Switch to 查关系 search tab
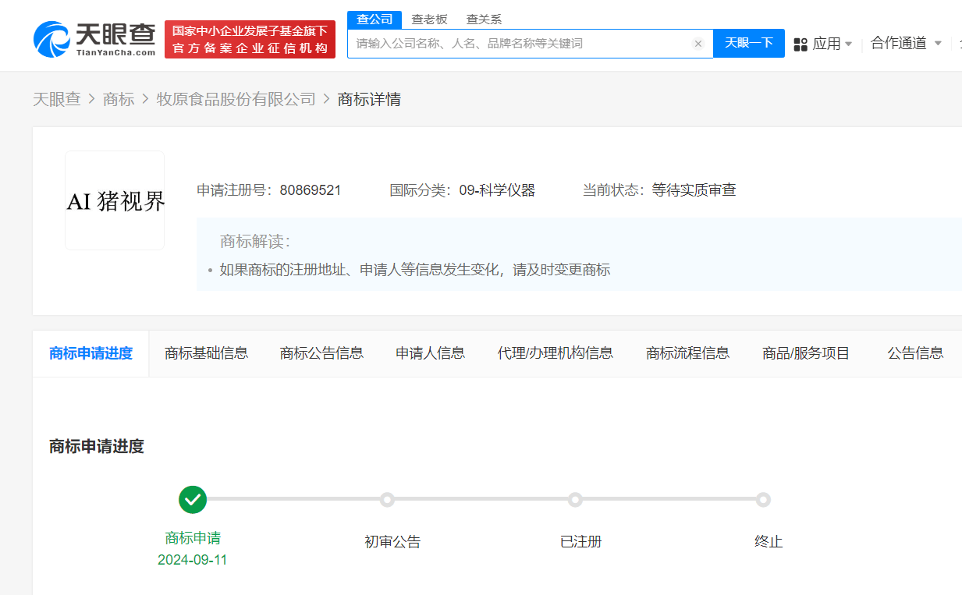The height and width of the screenshot is (595, 962). pos(484,19)
